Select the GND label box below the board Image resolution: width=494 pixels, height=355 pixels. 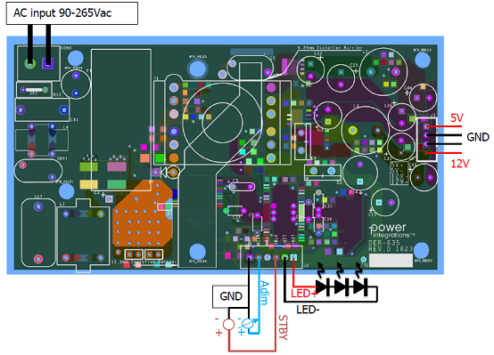(x=231, y=296)
